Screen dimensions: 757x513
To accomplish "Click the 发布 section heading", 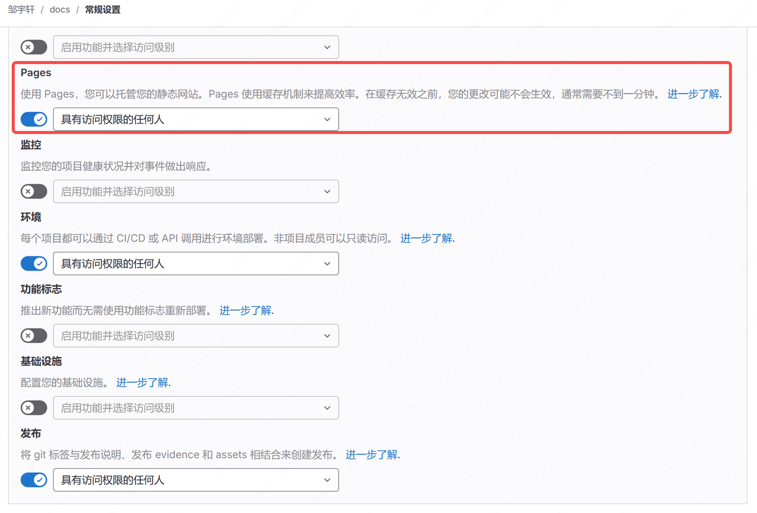I will (x=31, y=433).
